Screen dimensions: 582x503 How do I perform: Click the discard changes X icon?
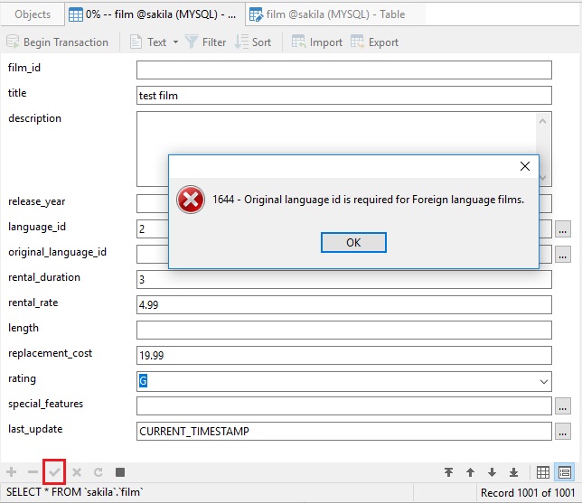[x=77, y=471]
